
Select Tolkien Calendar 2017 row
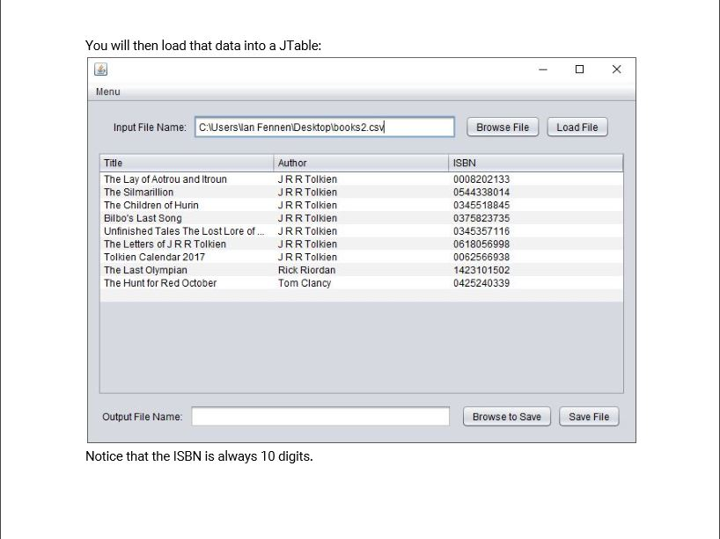[176, 257]
